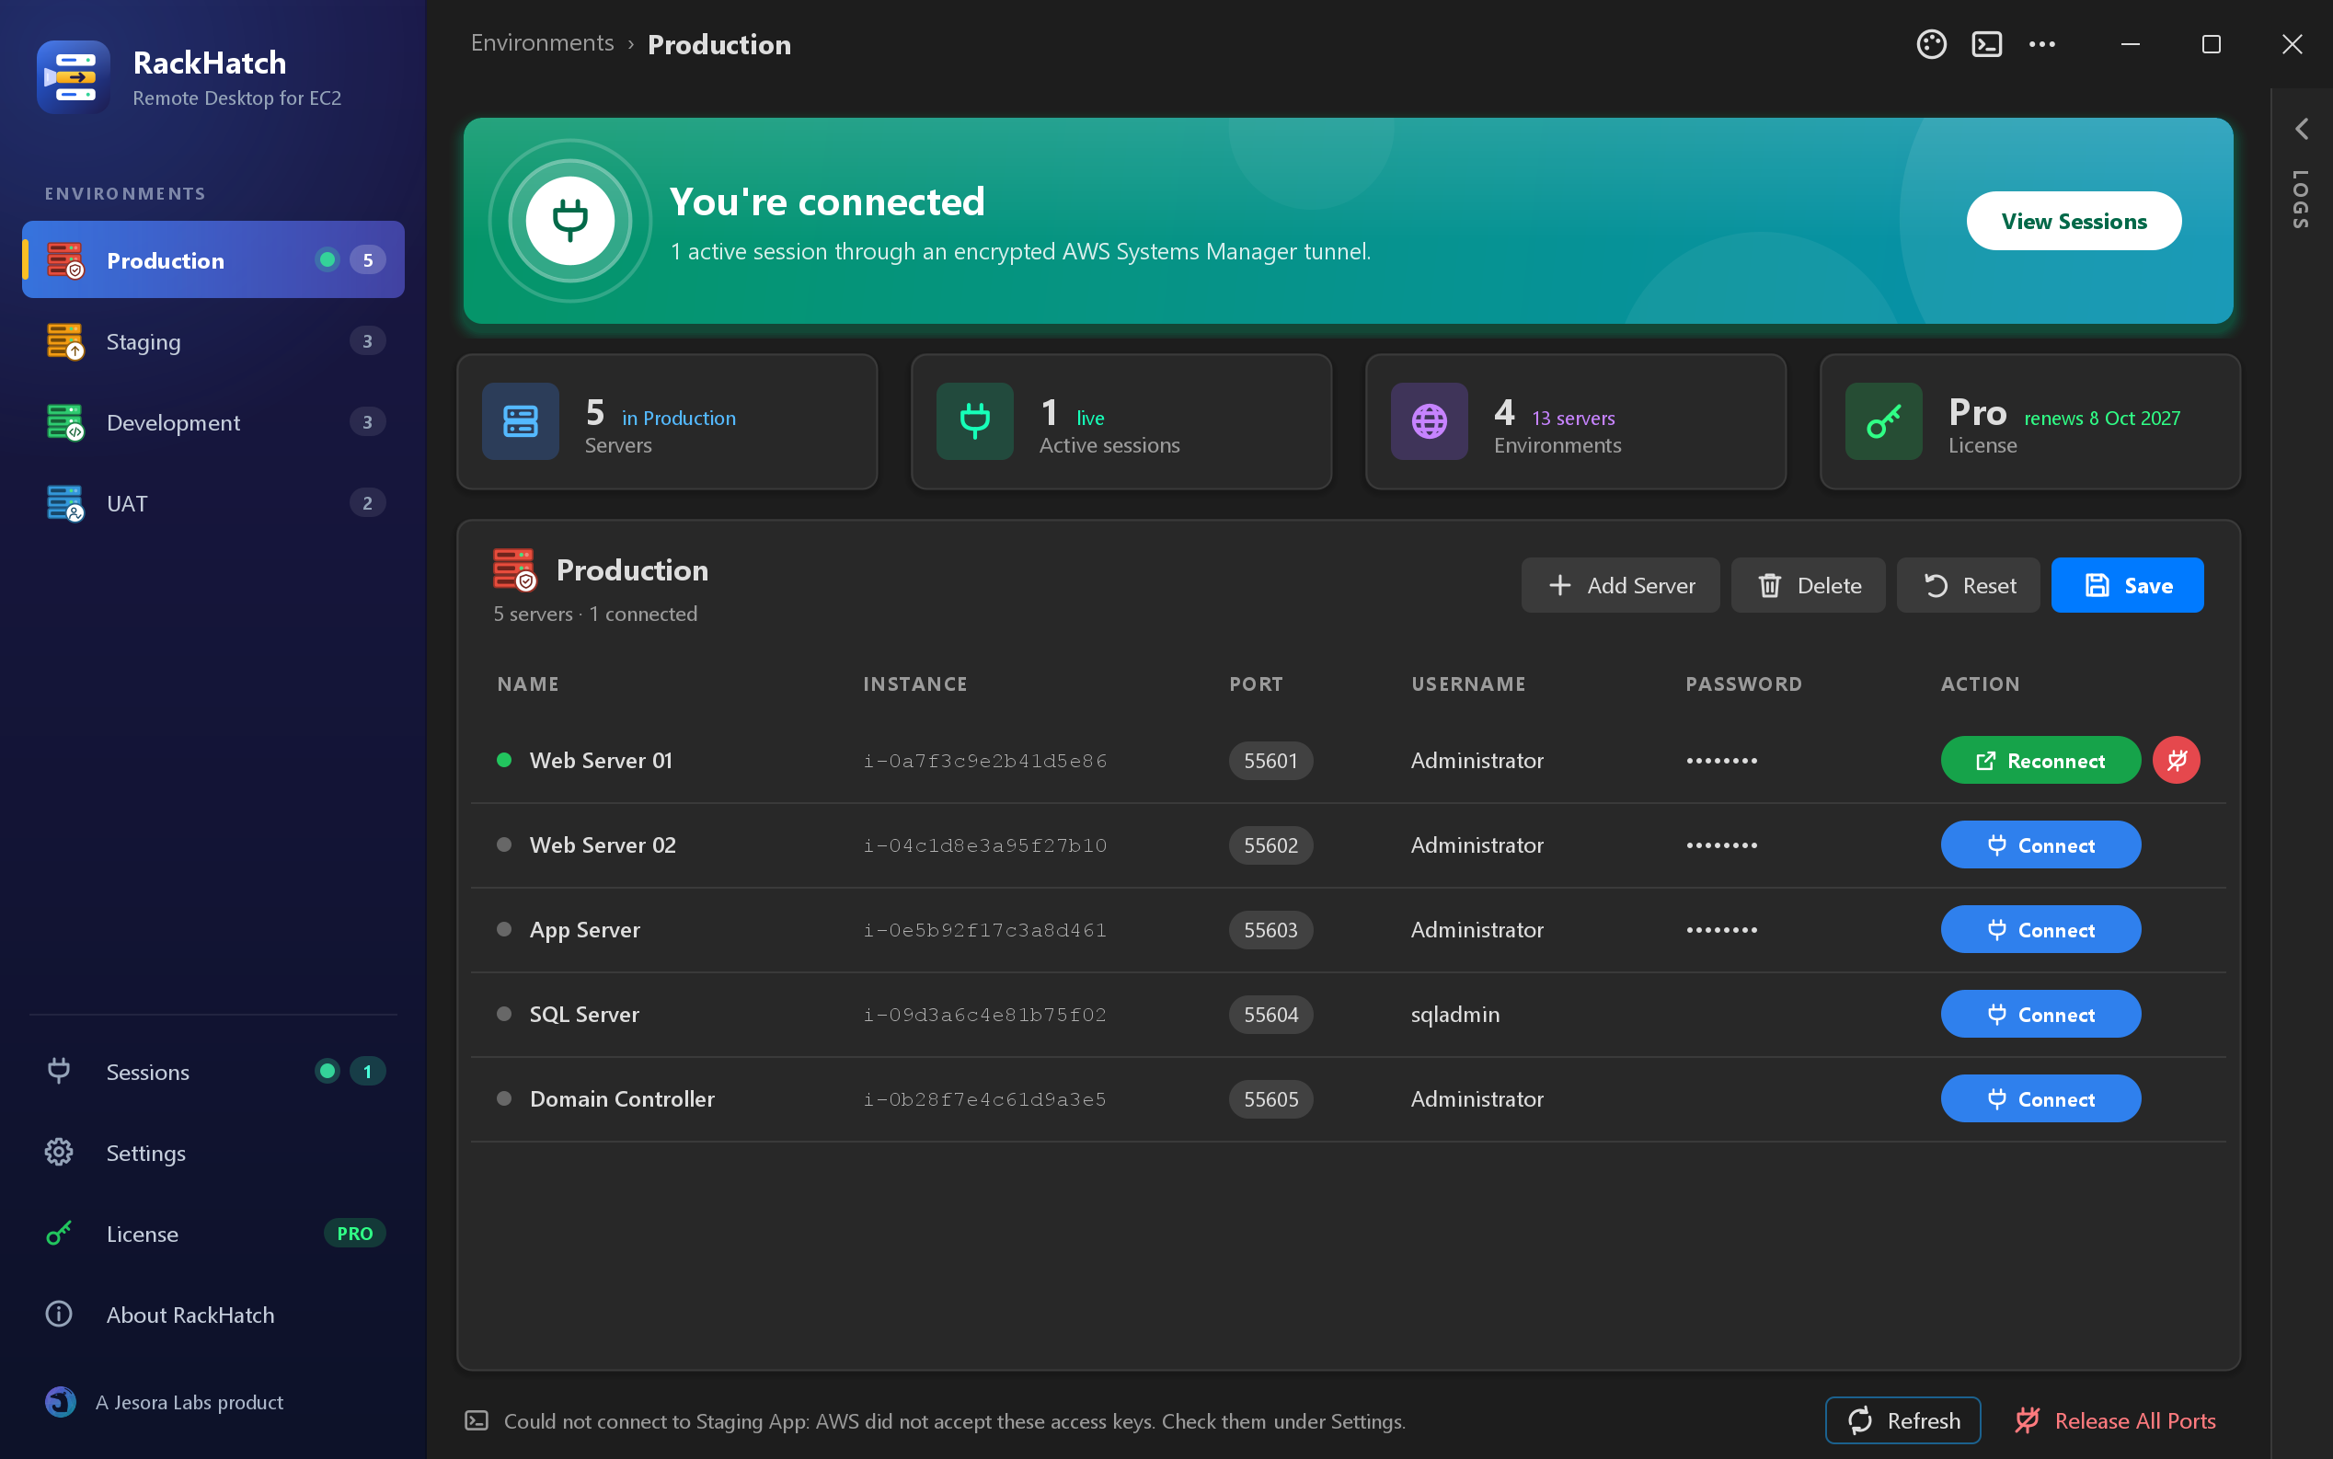This screenshot has width=2333, height=1459.
Task: Click the key License stat icon
Action: pos(1883,421)
